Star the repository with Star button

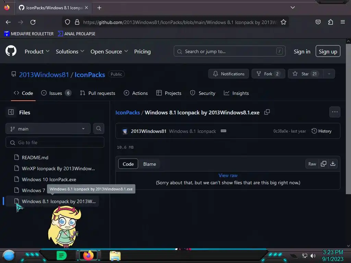[305, 74]
